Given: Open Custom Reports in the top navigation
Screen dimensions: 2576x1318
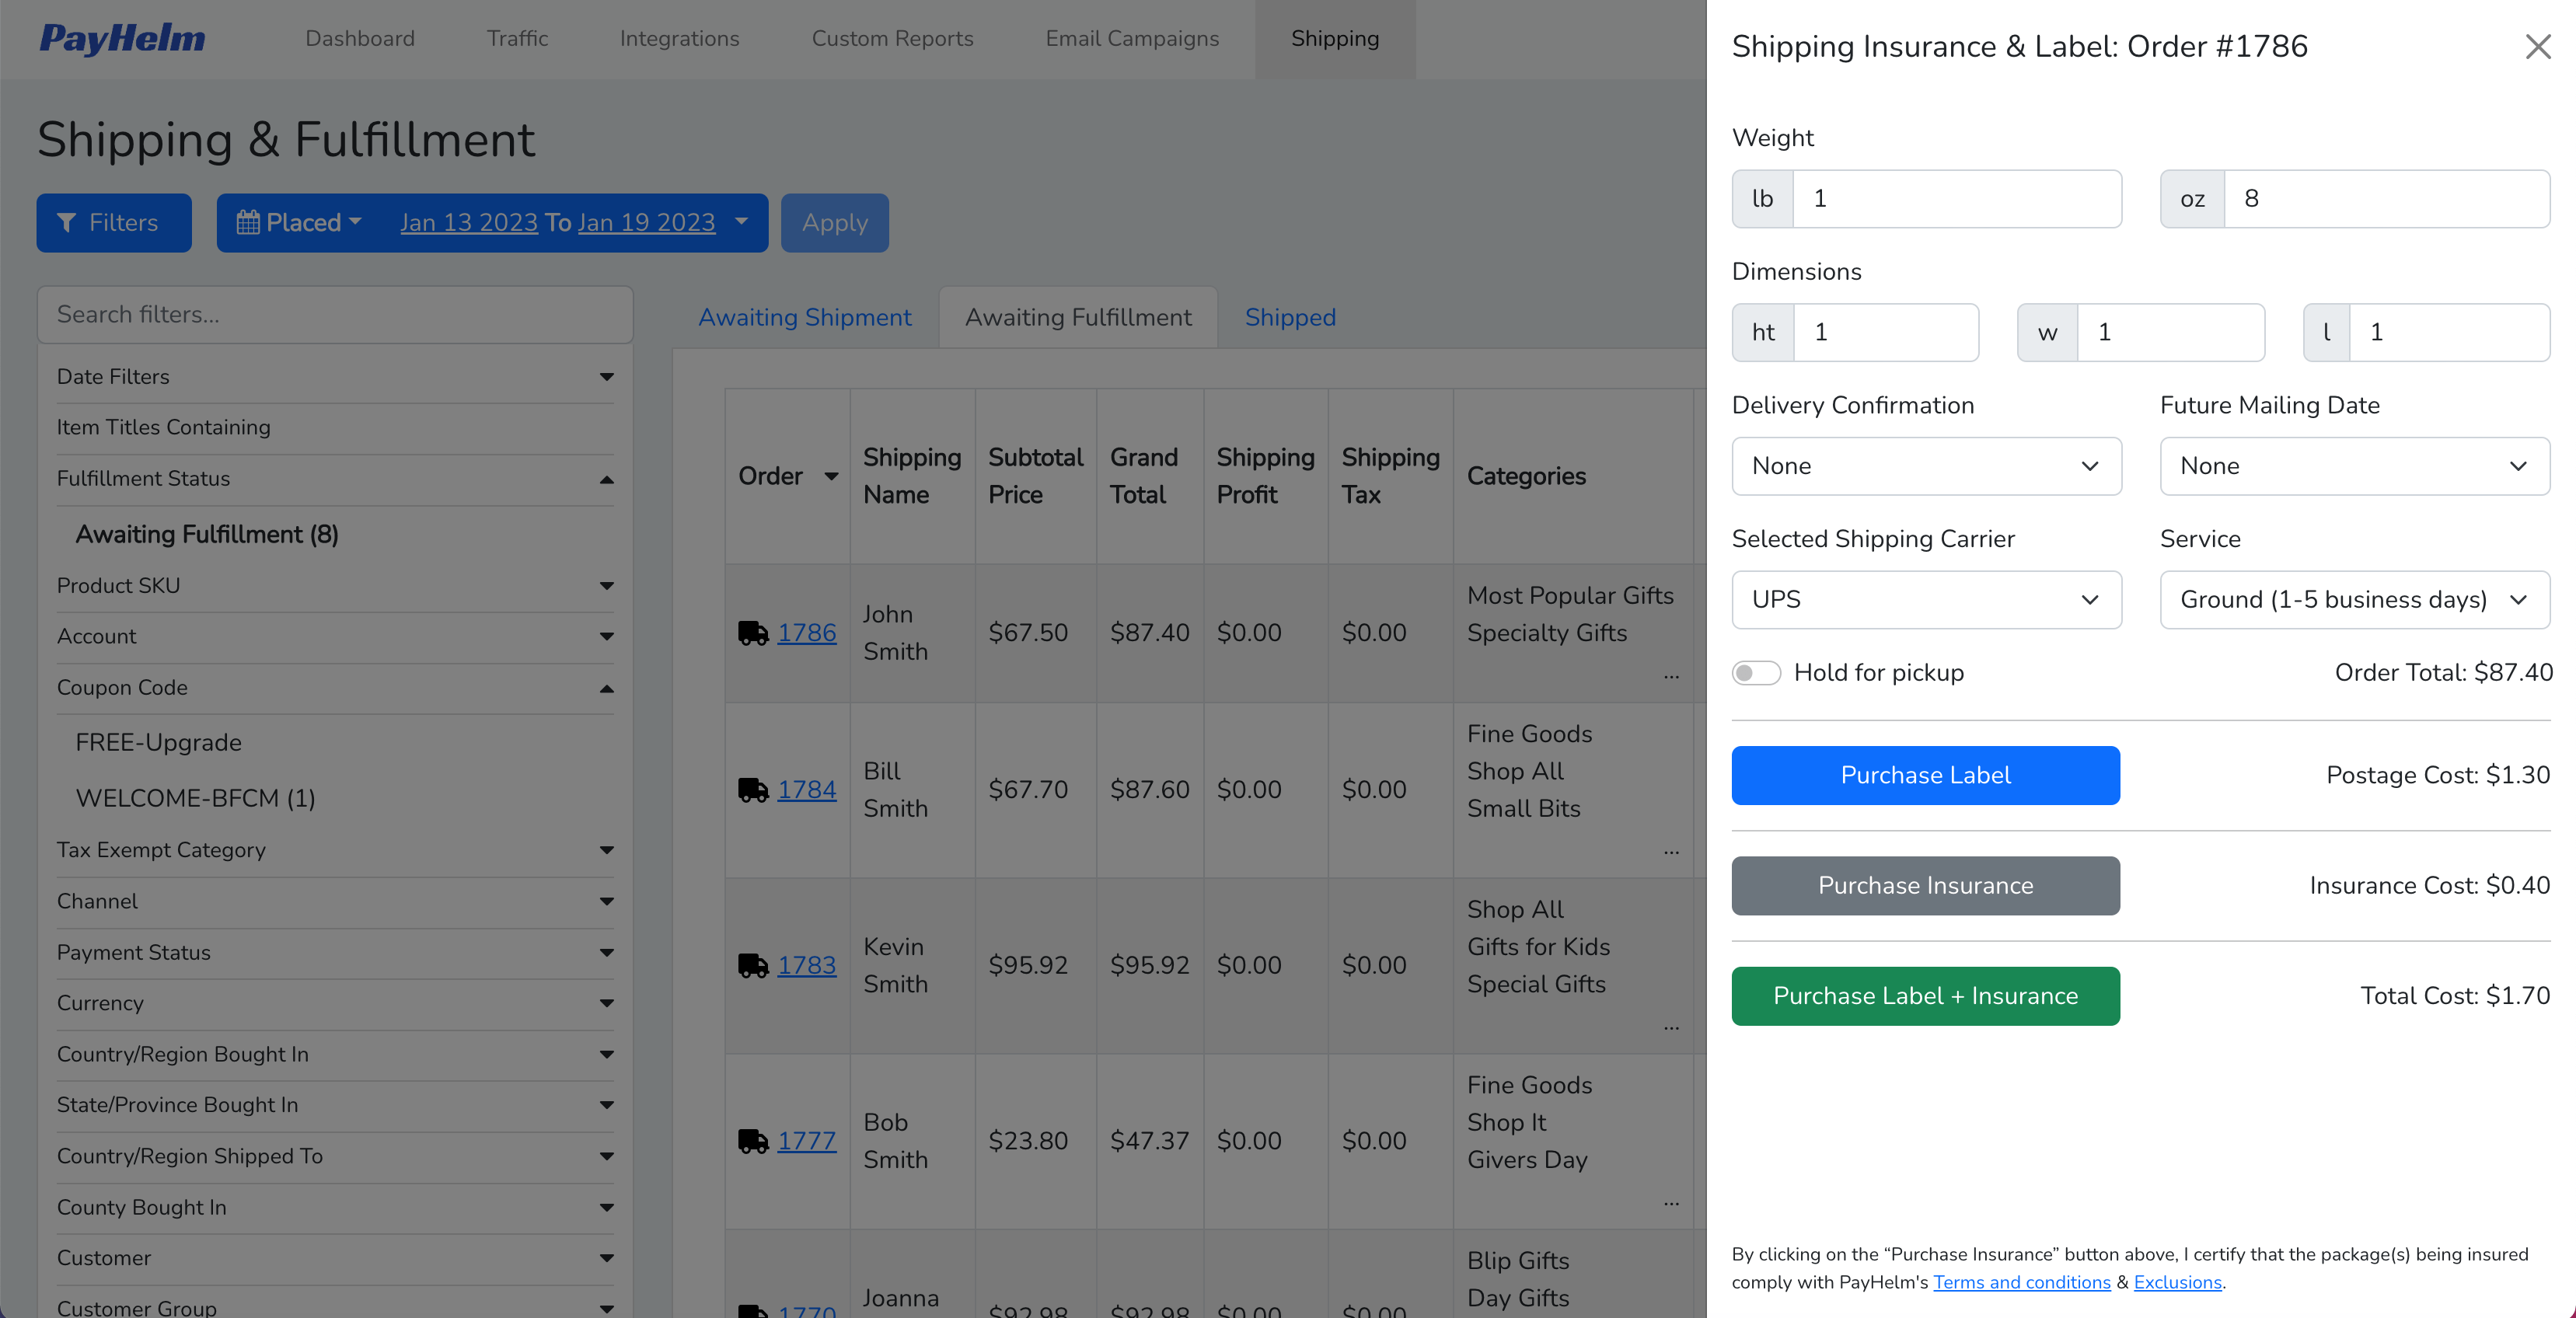Looking at the screenshot, I should 892,39.
